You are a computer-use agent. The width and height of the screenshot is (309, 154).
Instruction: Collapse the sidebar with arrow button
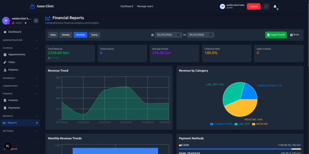(x=36, y=21)
